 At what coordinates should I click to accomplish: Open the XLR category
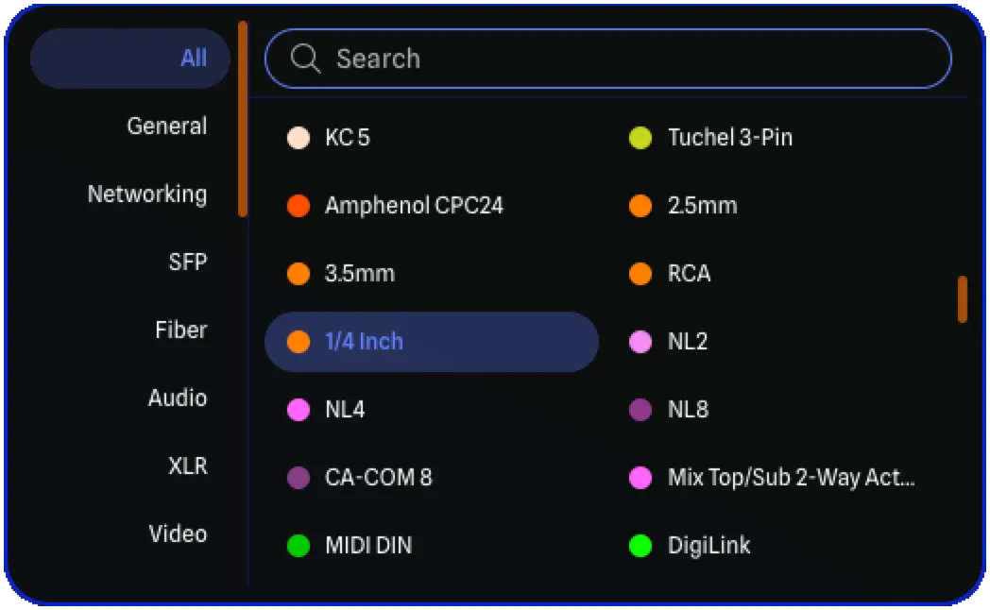tap(188, 466)
